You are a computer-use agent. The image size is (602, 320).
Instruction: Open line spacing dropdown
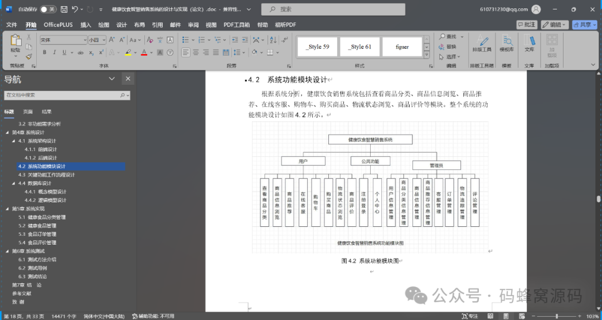[x=239, y=52]
